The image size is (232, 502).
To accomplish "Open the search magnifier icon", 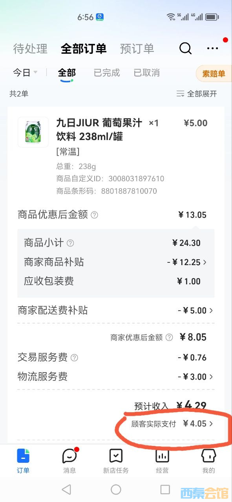I will click(x=185, y=48).
